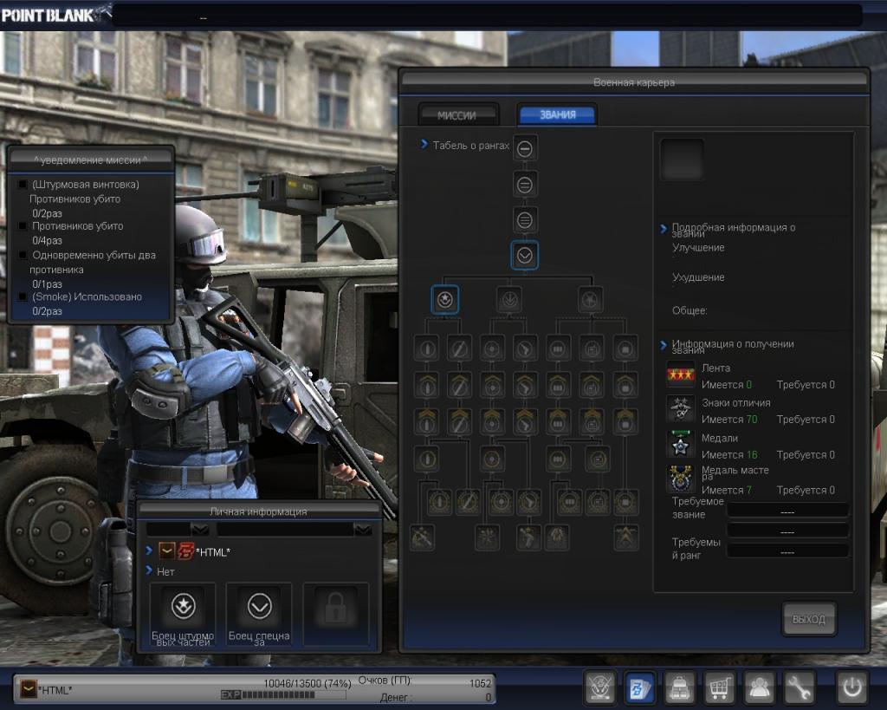Expand Информация о получении званий arrow
The width and height of the screenshot is (887, 710).
click(664, 345)
